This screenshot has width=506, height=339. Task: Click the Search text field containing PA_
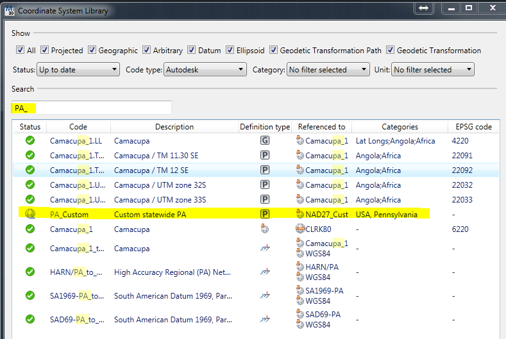91,108
